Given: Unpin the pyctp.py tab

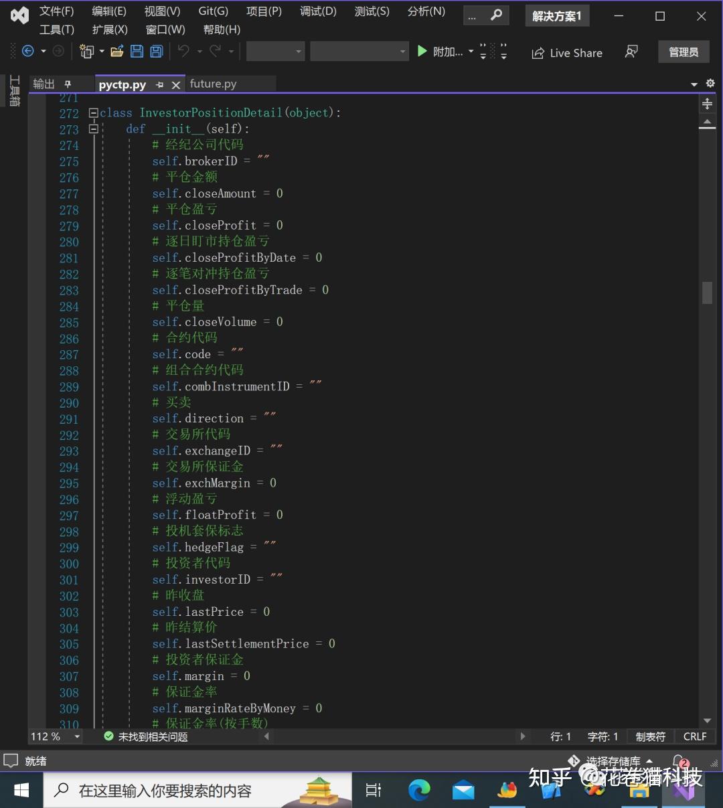Looking at the screenshot, I should [x=159, y=84].
